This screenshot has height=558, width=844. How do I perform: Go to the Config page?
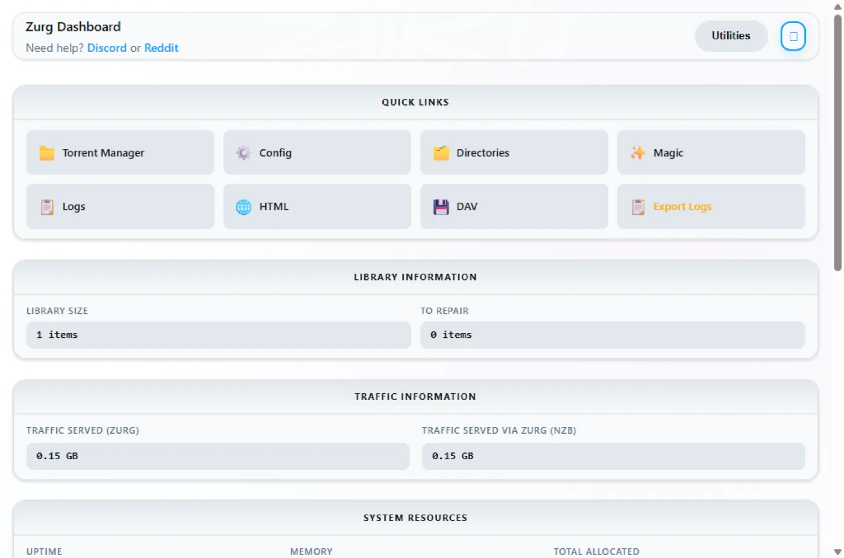tap(317, 153)
